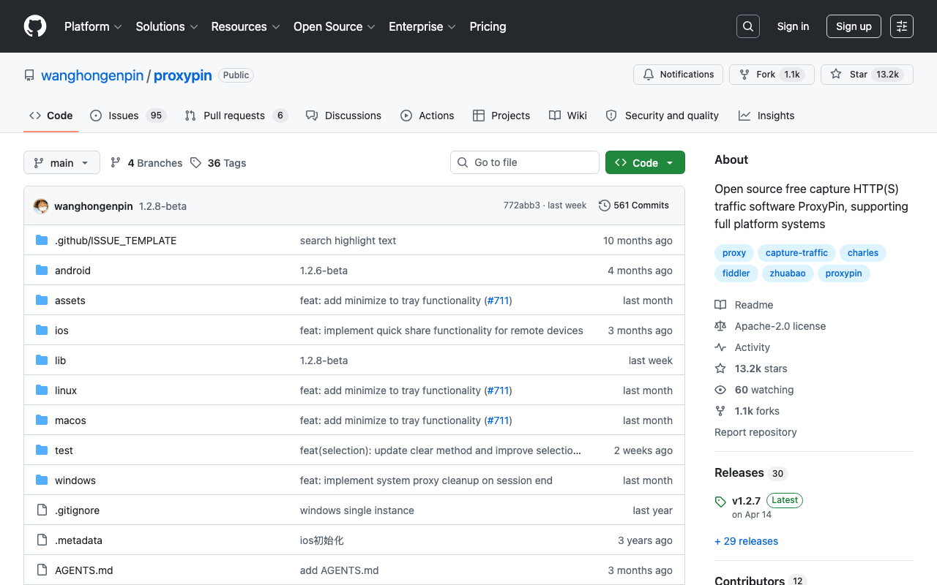This screenshot has width=937, height=585.
Task: Expand the green Code dropdown button
Action: point(645,162)
